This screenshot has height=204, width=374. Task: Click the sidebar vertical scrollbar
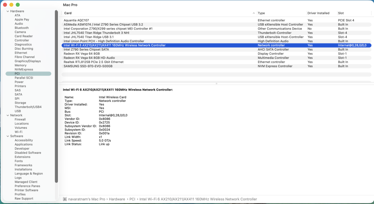[56, 96]
